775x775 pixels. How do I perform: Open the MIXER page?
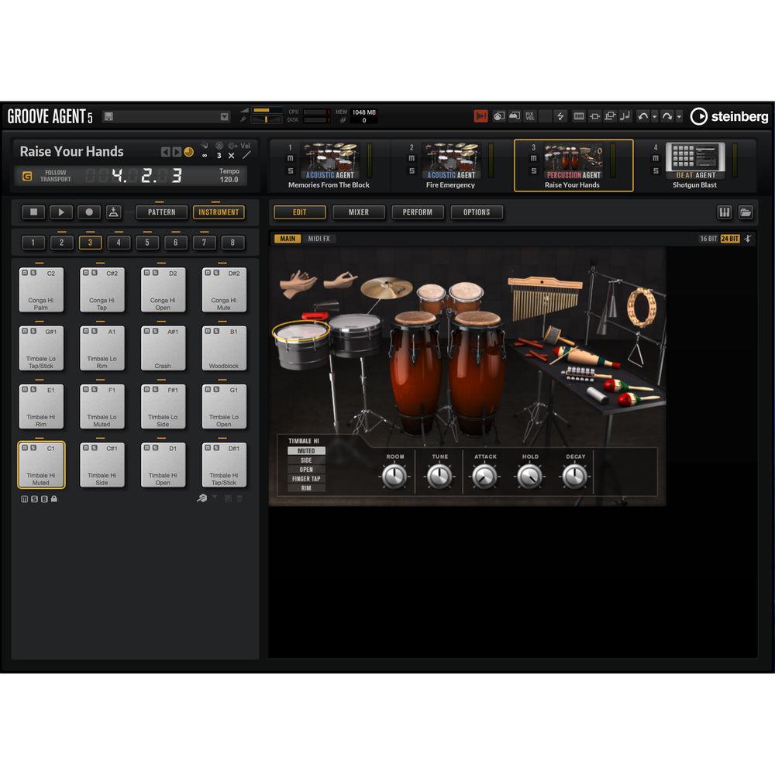click(x=359, y=212)
